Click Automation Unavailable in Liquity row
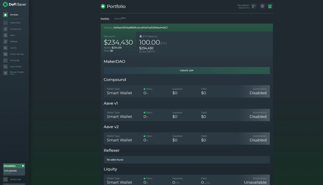This screenshot has width=323, height=185. (x=255, y=181)
